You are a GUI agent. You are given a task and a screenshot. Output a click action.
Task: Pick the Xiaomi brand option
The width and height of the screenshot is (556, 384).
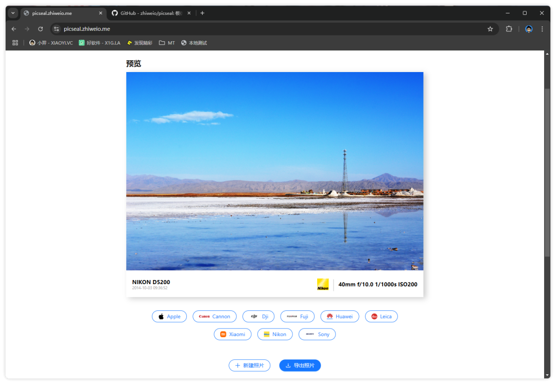233,335
